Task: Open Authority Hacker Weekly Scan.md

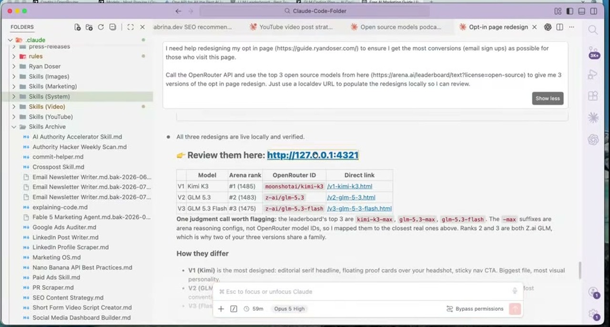Action: point(80,147)
